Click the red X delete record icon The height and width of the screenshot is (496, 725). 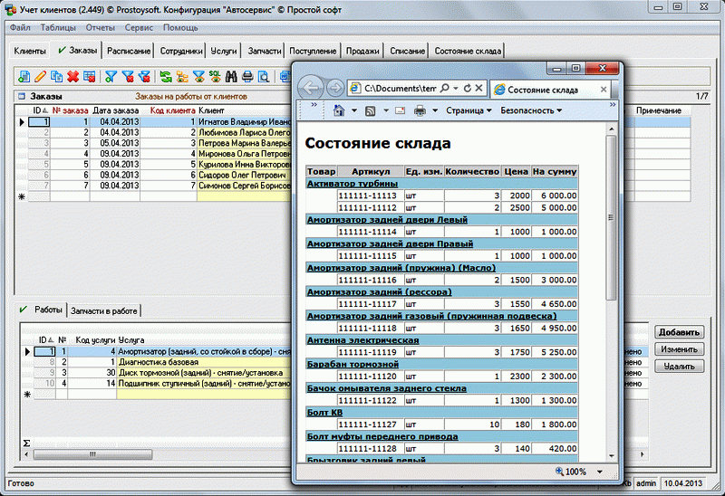coord(72,77)
